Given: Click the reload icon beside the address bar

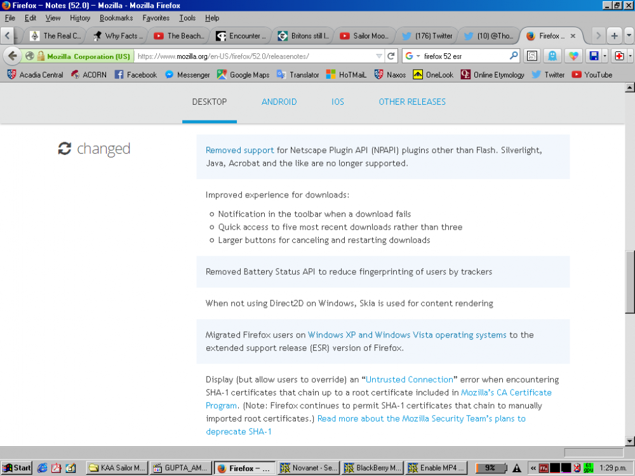Looking at the screenshot, I should pyautogui.click(x=391, y=56).
